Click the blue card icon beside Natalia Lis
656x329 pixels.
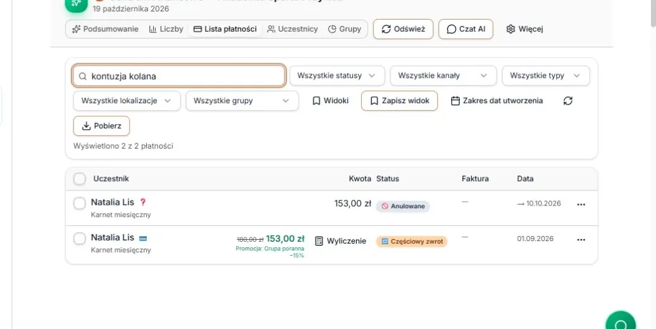[143, 239]
